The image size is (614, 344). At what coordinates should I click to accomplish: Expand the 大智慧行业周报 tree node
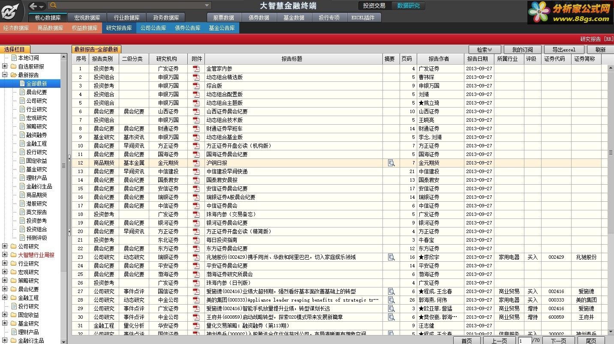[5, 255]
